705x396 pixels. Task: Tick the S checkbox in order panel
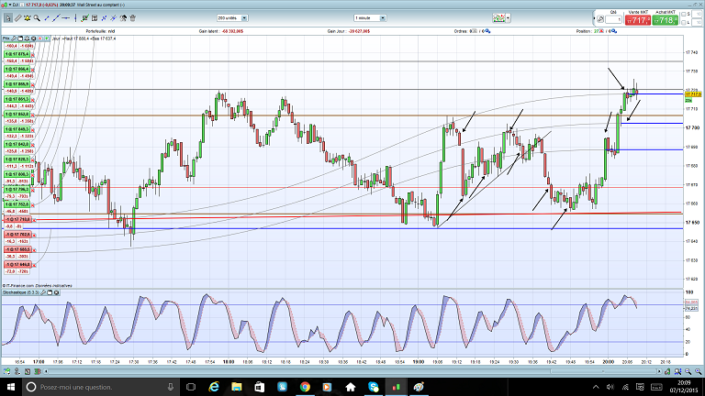pyautogui.click(x=684, y=15)
